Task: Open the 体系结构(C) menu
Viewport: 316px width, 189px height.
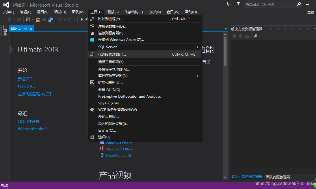Action: point(134,12)
